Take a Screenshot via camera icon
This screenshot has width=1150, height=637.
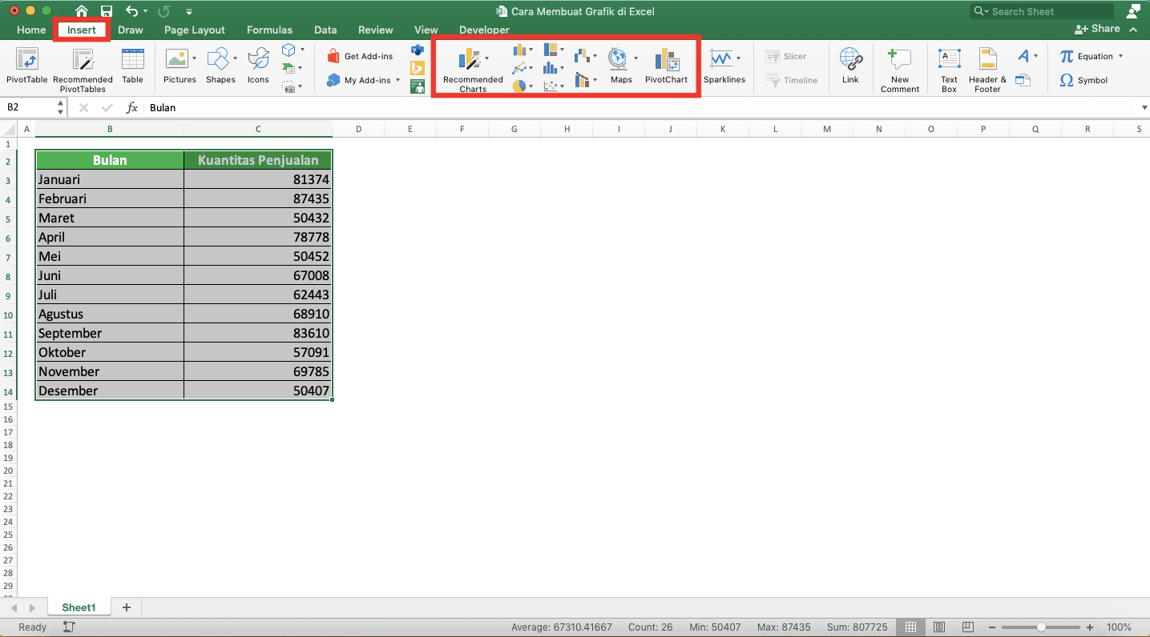(x=289, y=87)
